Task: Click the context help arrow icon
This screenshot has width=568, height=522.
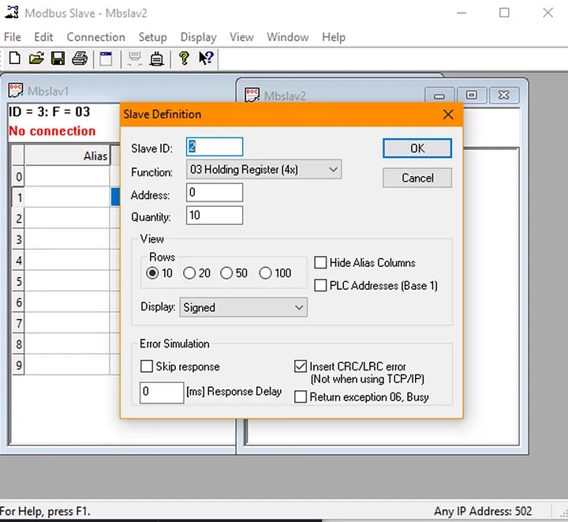Action: pos(205,58)
